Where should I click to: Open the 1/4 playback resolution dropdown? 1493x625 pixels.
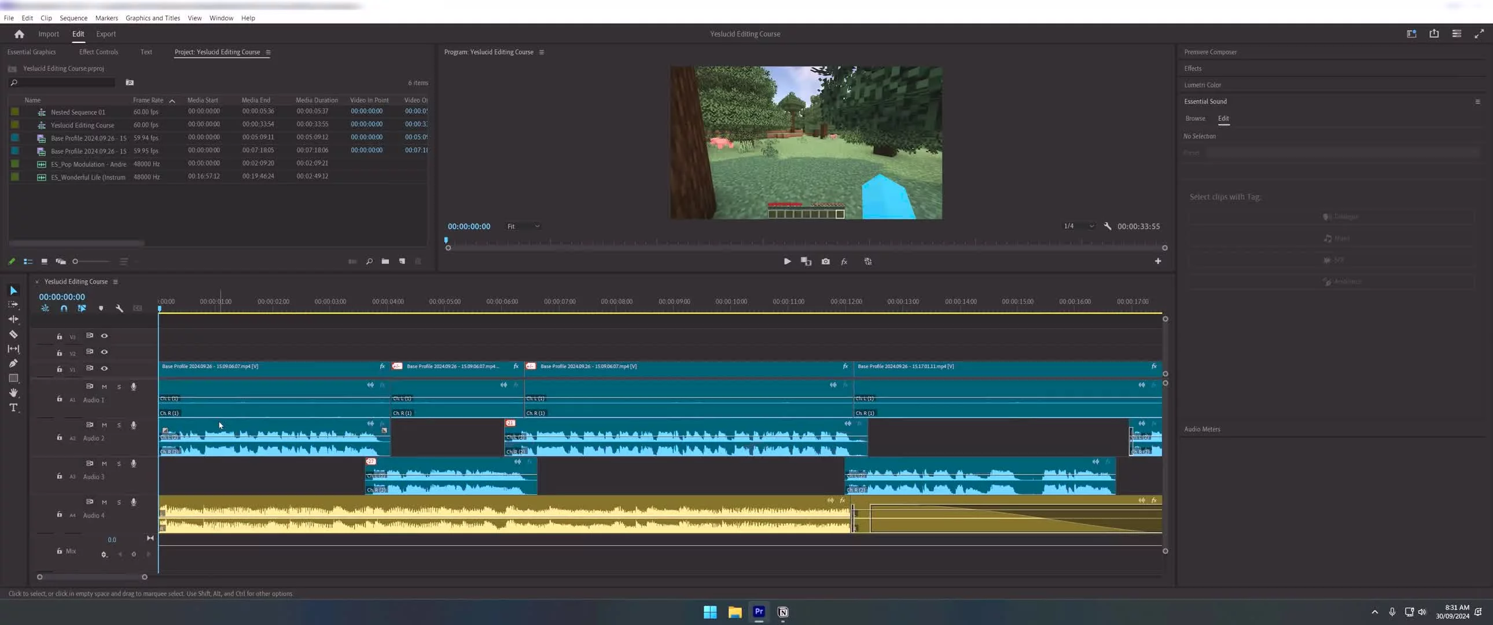[1079, 226]
